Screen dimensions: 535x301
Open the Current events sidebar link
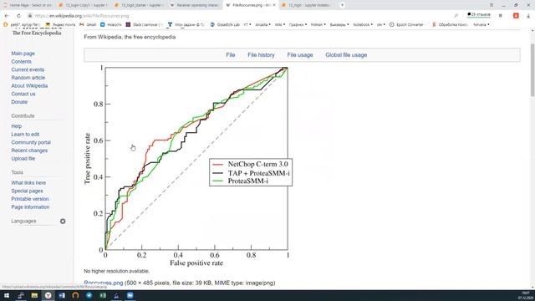(28, 69)
